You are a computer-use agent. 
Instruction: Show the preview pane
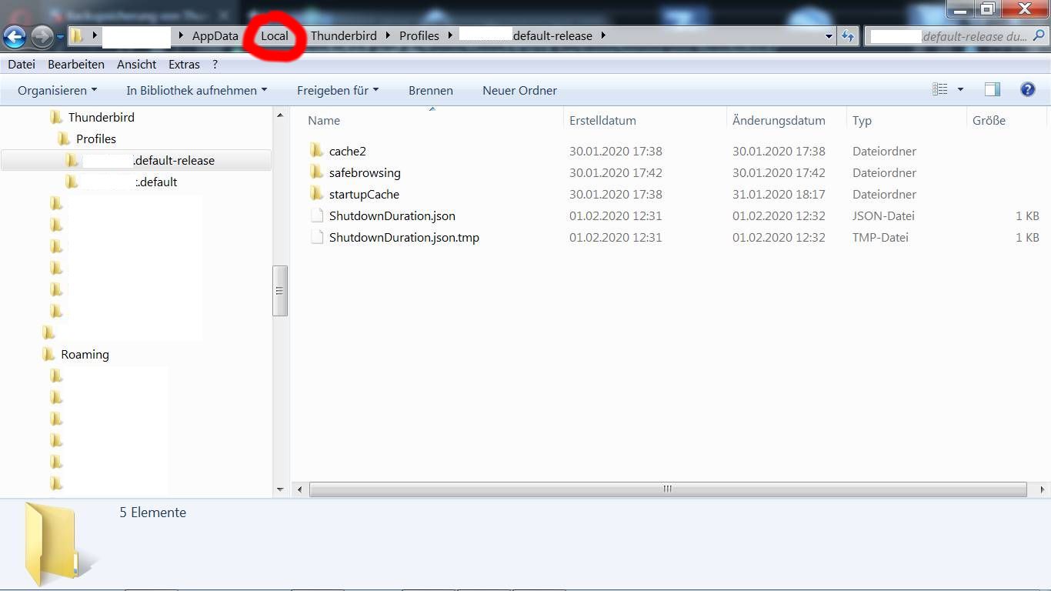pos(993,90)
